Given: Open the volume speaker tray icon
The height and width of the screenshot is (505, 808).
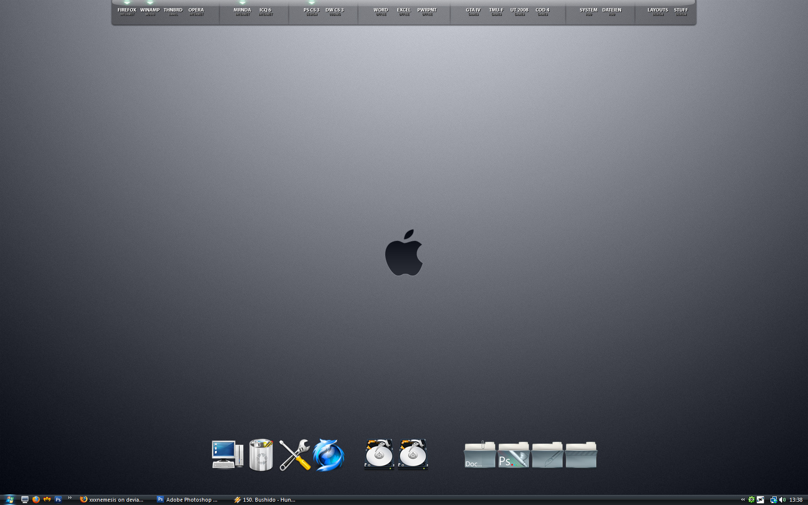Looking at the screenshot, I should coord(782,500).
